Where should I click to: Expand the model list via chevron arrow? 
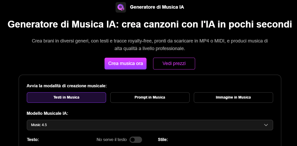point(266,125)
